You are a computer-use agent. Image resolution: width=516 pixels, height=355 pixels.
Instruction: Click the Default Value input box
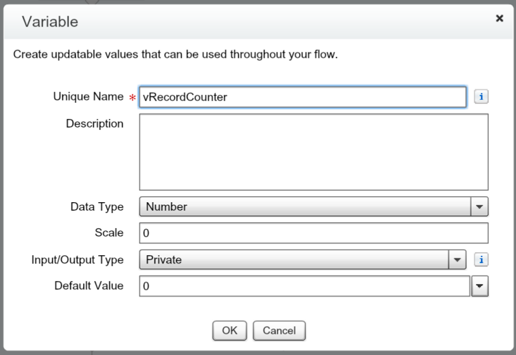pyautogui.click(x=301, y=286)
